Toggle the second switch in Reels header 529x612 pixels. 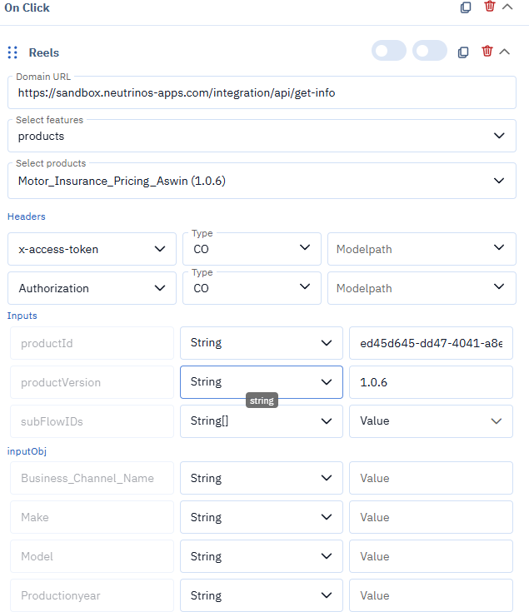point(430,52)
